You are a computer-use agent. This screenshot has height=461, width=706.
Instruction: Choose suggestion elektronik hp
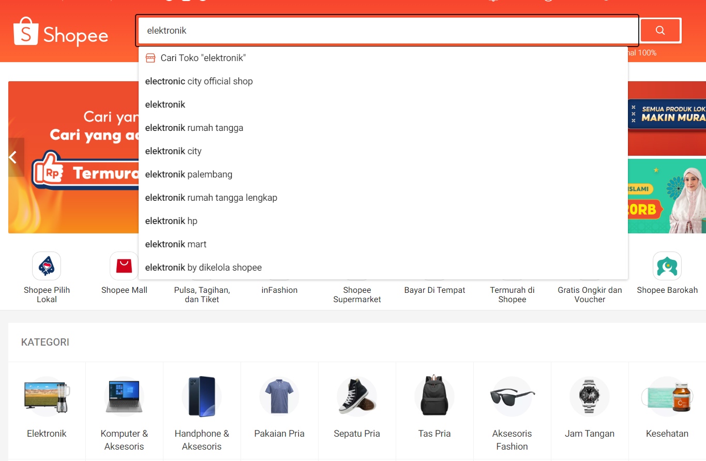tap(383, 221)
